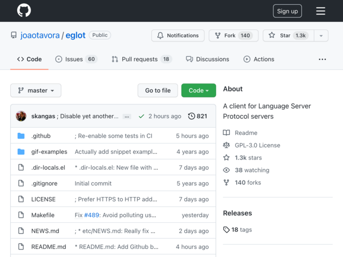
Task: Click the license scales icon
Action: pyautogui.click(x=226, y=145)
